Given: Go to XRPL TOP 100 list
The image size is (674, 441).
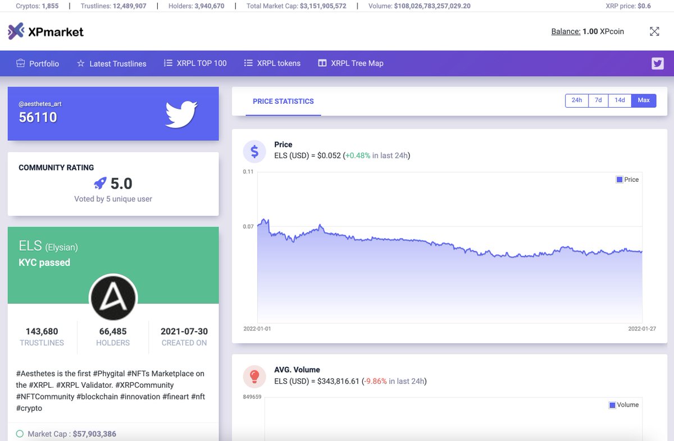Looking at the screenshot, I should click(195, 63).
